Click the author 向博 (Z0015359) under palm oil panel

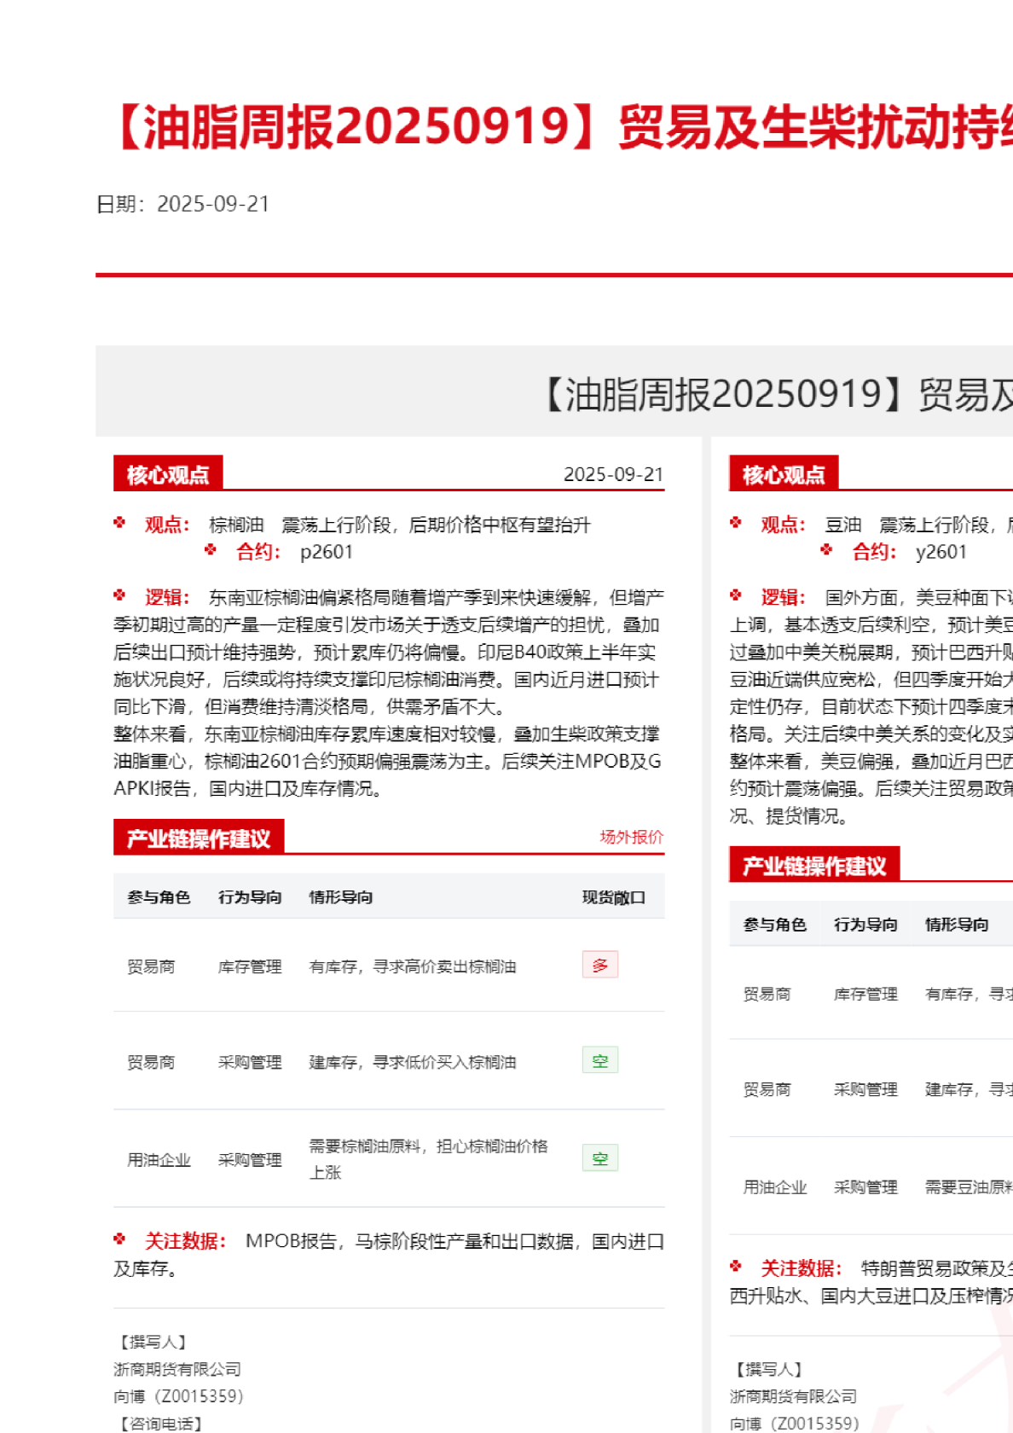click(178, 1396)
